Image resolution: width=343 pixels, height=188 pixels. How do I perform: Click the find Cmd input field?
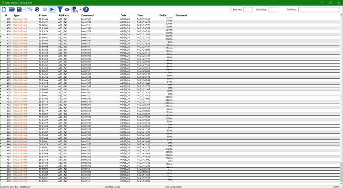click(319, 9)
